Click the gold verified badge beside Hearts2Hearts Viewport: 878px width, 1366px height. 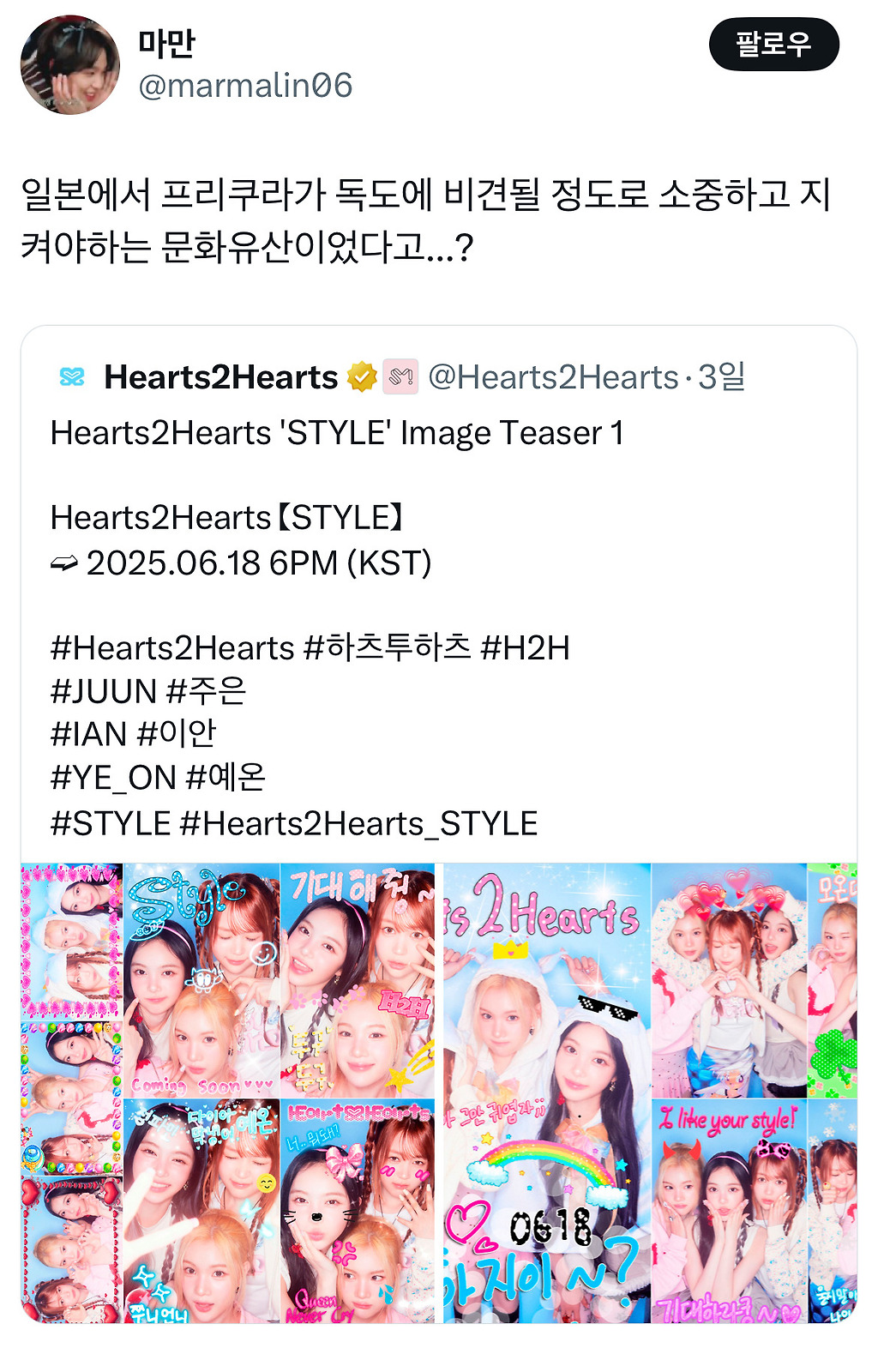(x=362, y=377)
